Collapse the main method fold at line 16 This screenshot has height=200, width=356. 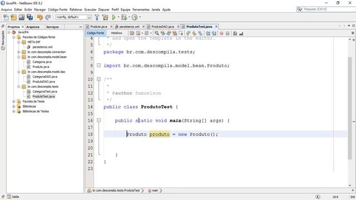(x=98, y=120)
